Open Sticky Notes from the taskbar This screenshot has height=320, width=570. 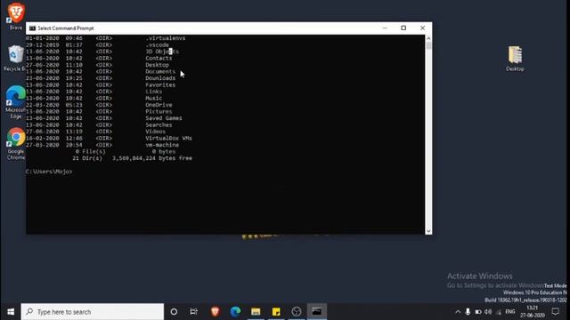[276, 312]
